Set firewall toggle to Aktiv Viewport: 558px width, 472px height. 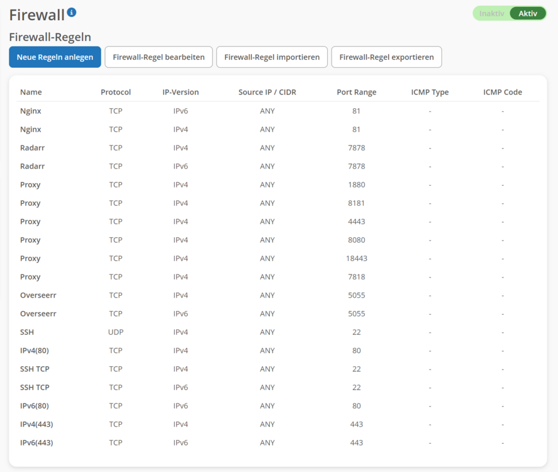click(x=527, y=13)
